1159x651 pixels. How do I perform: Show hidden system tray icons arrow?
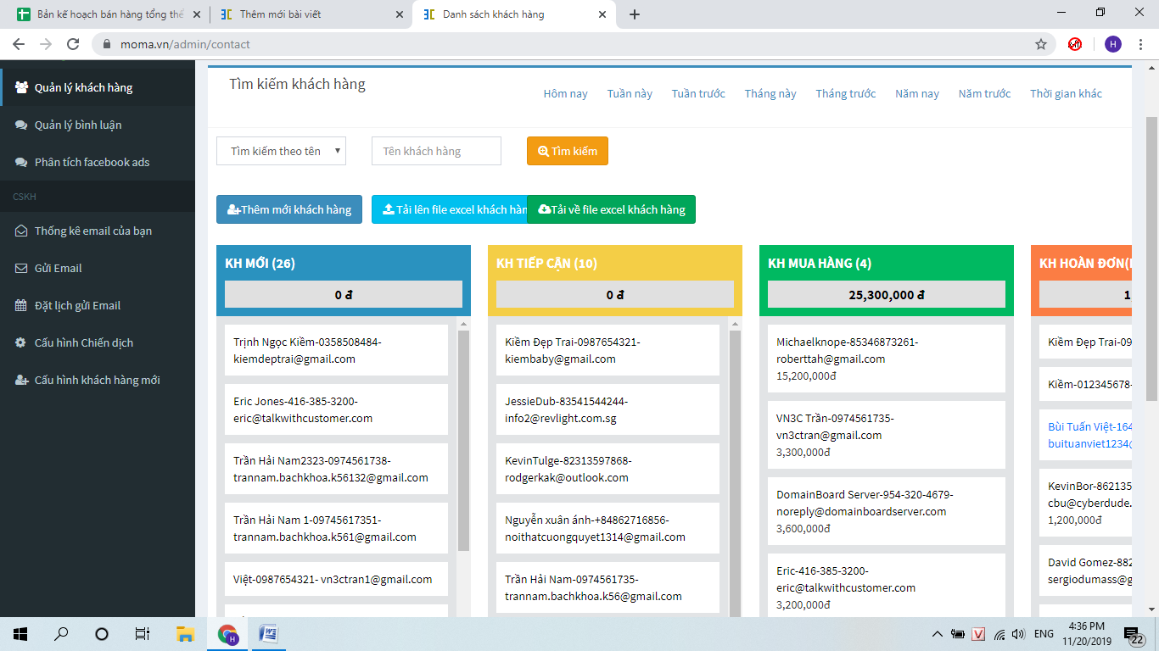coord(937,634)
